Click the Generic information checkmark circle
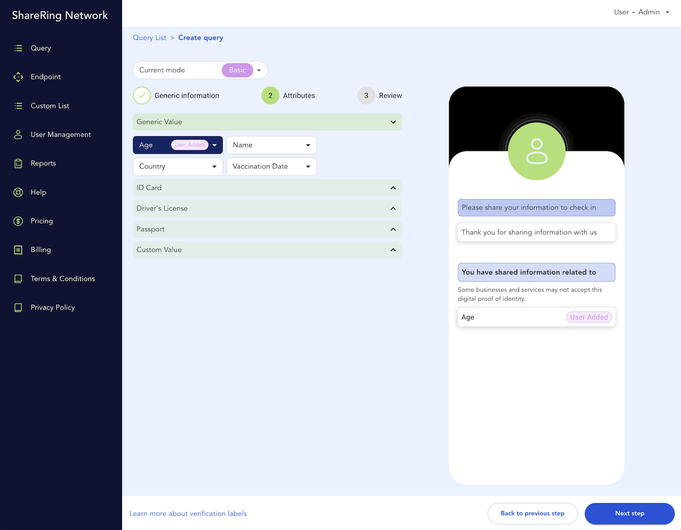The height and width of the screenshot is (530, 681). [142, 95]
